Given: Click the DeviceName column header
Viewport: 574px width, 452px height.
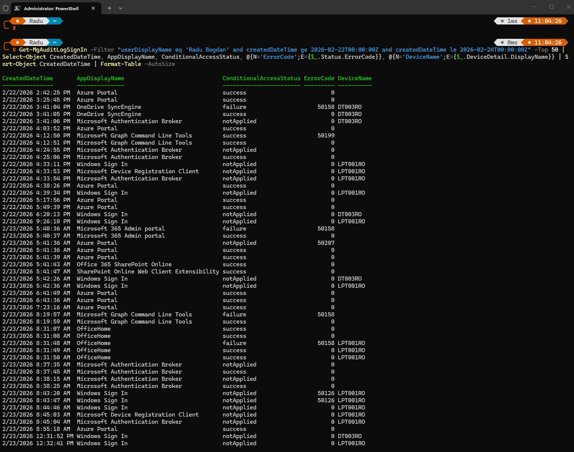Looking at the screenshot, I should 354,78.
